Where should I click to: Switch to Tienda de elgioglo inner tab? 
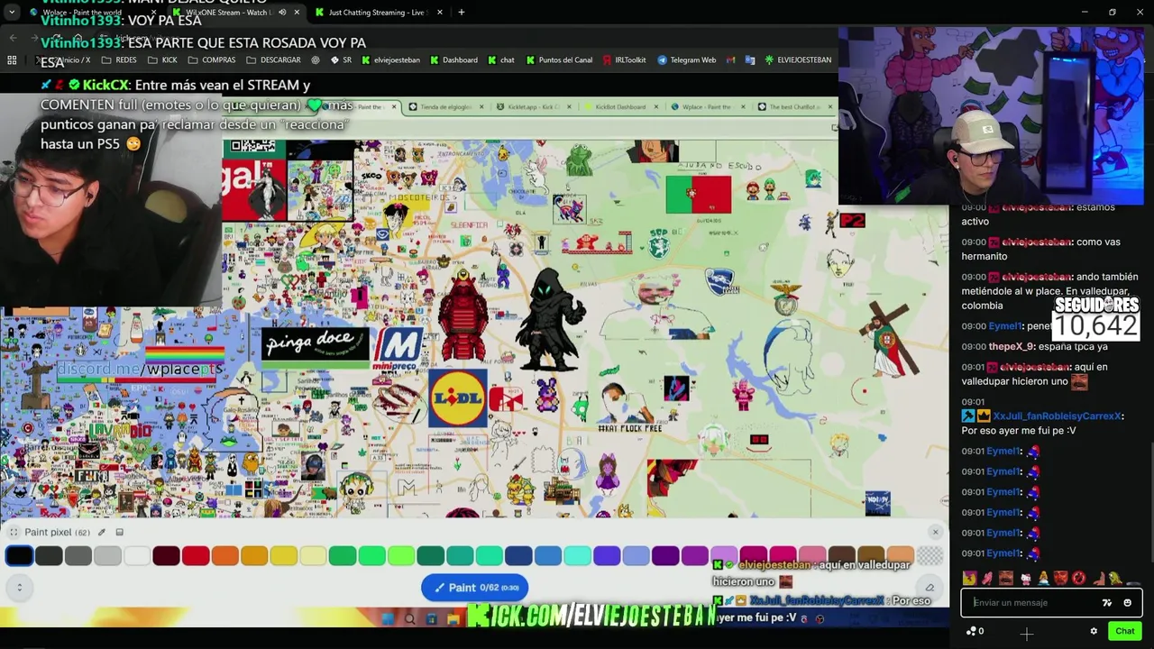(445, 107)
